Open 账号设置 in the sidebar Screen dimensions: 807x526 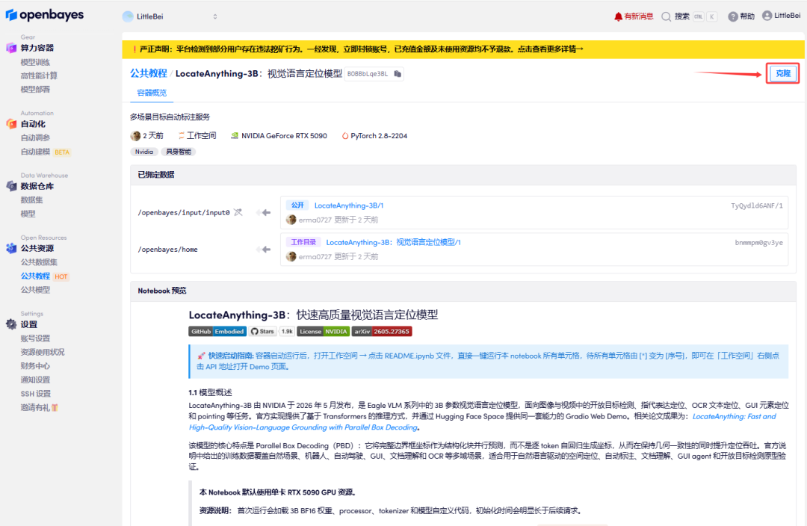[x=35, y=338]
